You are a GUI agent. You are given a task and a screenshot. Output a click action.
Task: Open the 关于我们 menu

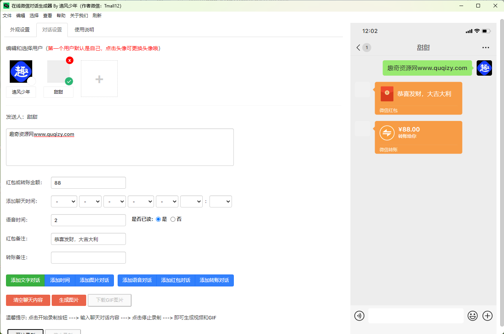(79, 16)
